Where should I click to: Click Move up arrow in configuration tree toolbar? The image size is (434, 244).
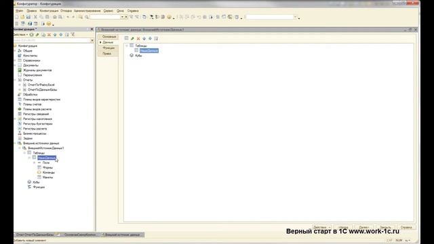(55, 35)
